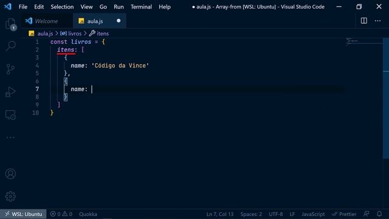Click the vertical editor scrollbar
Viewport: 389px width, 219px height.
(386, 98)
